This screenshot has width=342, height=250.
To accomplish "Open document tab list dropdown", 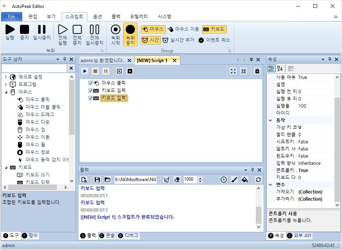I will tap(252, 59).
